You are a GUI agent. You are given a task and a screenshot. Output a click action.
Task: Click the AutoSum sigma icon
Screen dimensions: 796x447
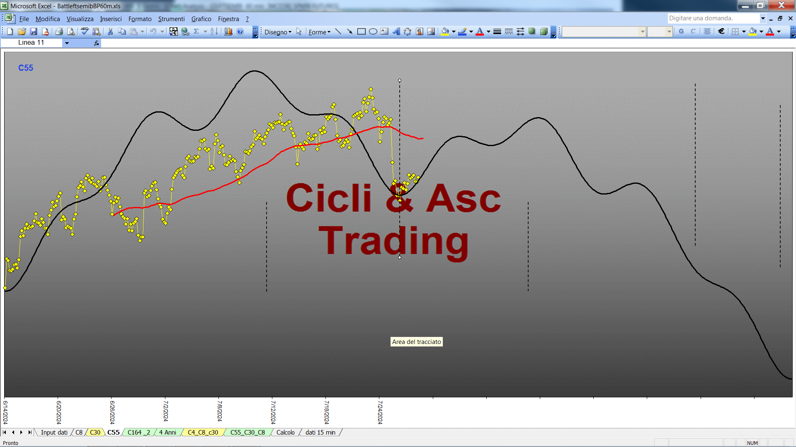[197, 31]
